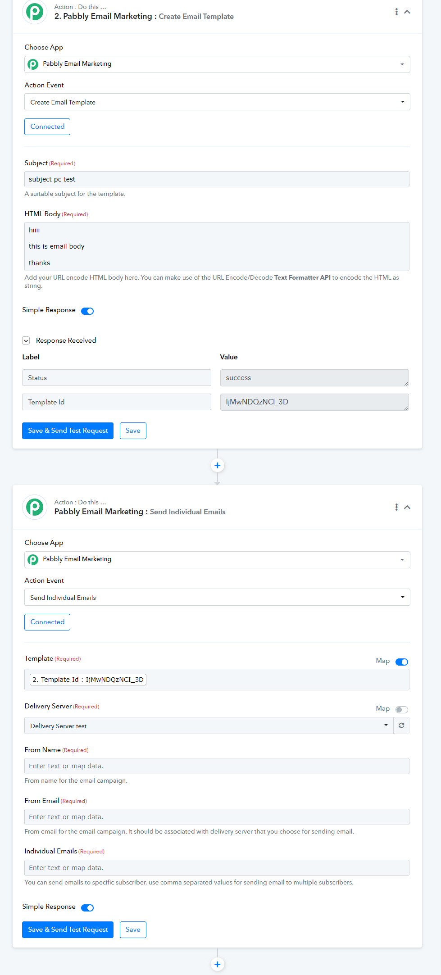This screenshot has height=975, width=441.
Task: Add a step between the two actions
Action: pyautogui.click(x=218, y=465)
